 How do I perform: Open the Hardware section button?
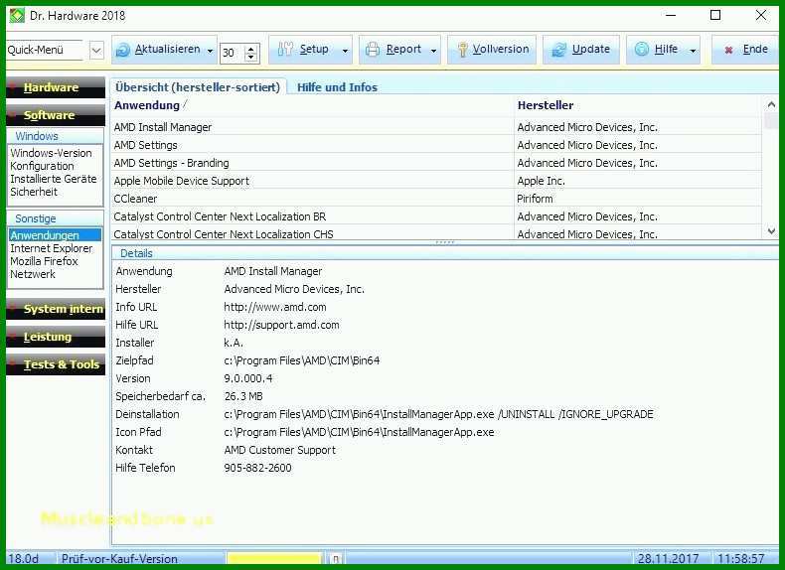[x=56, y=87]
